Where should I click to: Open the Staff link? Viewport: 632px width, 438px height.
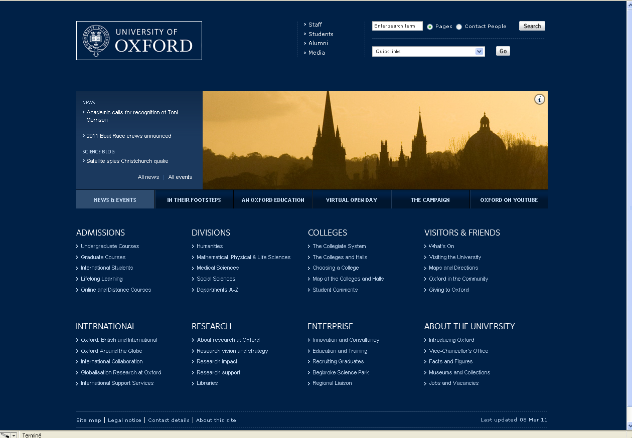pos(315,25)
